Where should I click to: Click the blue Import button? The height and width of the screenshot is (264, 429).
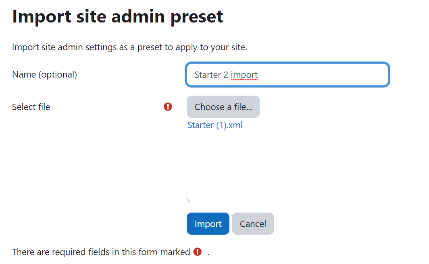point(208,224)
